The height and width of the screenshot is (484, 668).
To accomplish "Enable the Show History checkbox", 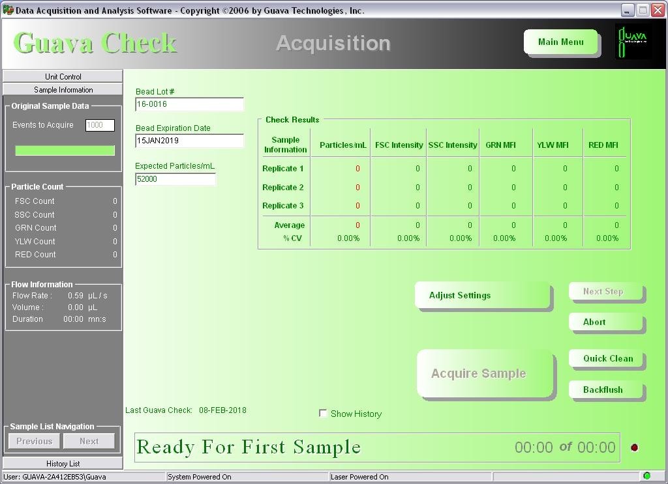I will click(x=323, y=413).
